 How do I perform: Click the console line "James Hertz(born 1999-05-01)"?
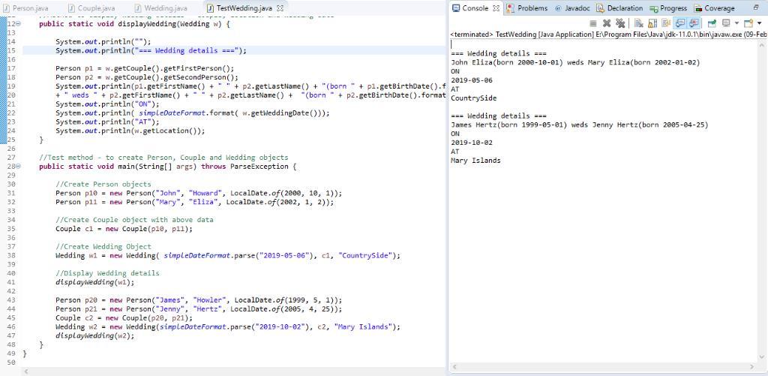click(510, 125)
